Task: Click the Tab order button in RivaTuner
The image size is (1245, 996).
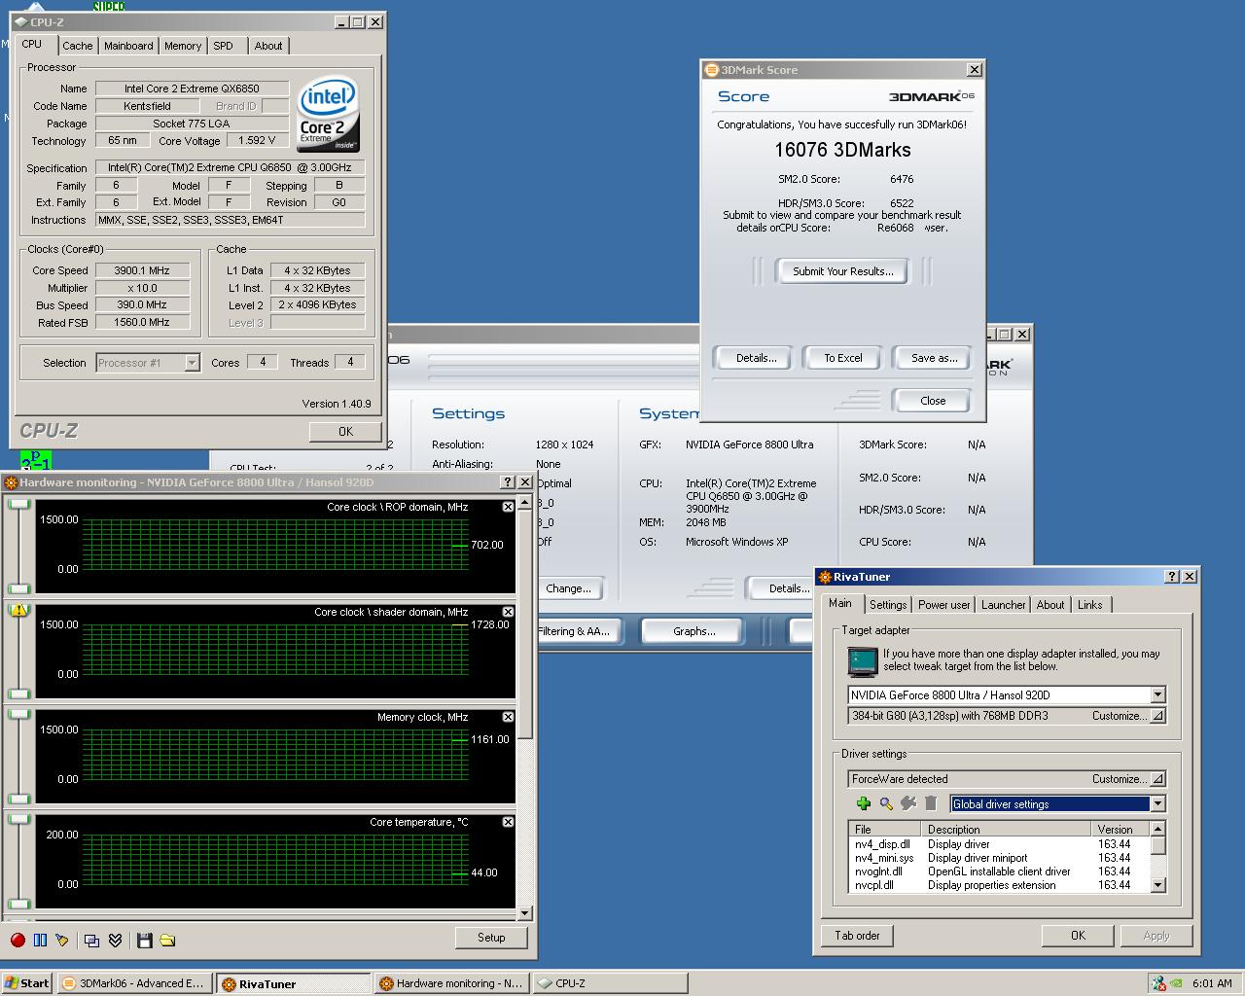Action: (857, 936)
